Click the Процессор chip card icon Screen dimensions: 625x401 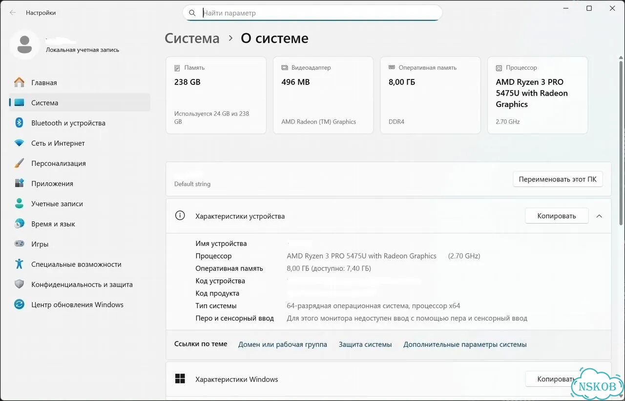(x=499, y=68)
